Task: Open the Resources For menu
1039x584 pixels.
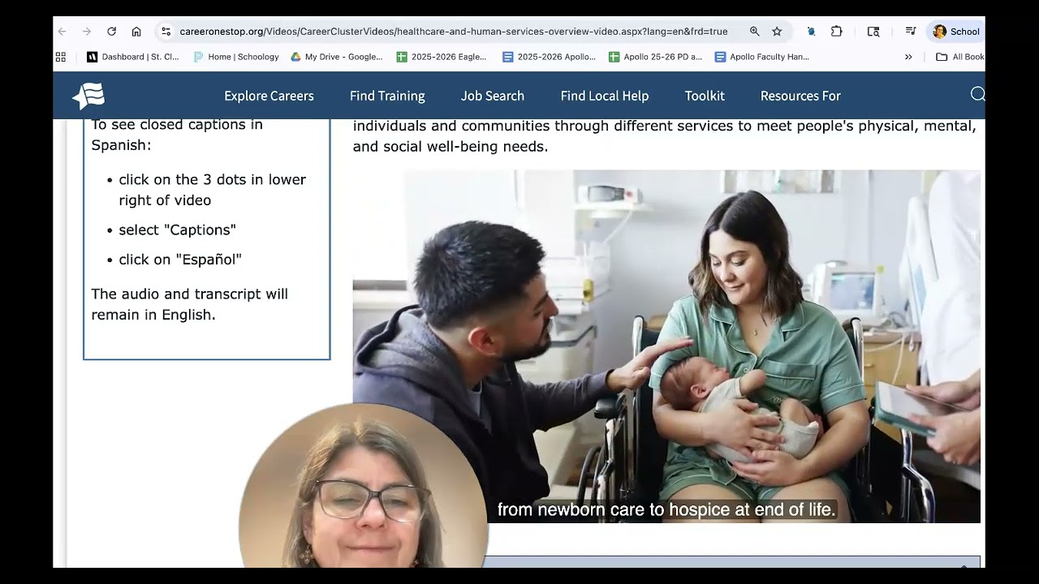Action: coord(800,96)
